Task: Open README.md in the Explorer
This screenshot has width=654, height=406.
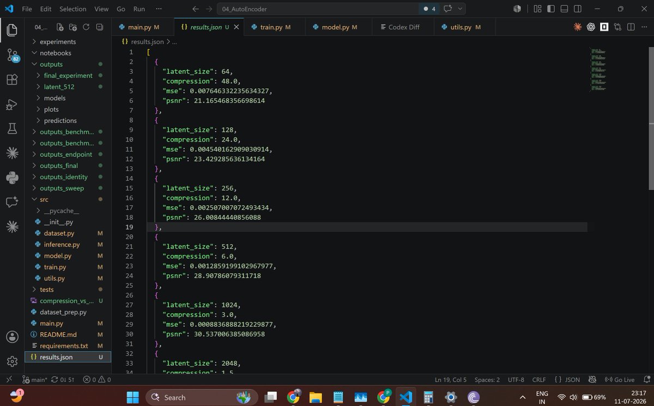Action: click(68, 335)
